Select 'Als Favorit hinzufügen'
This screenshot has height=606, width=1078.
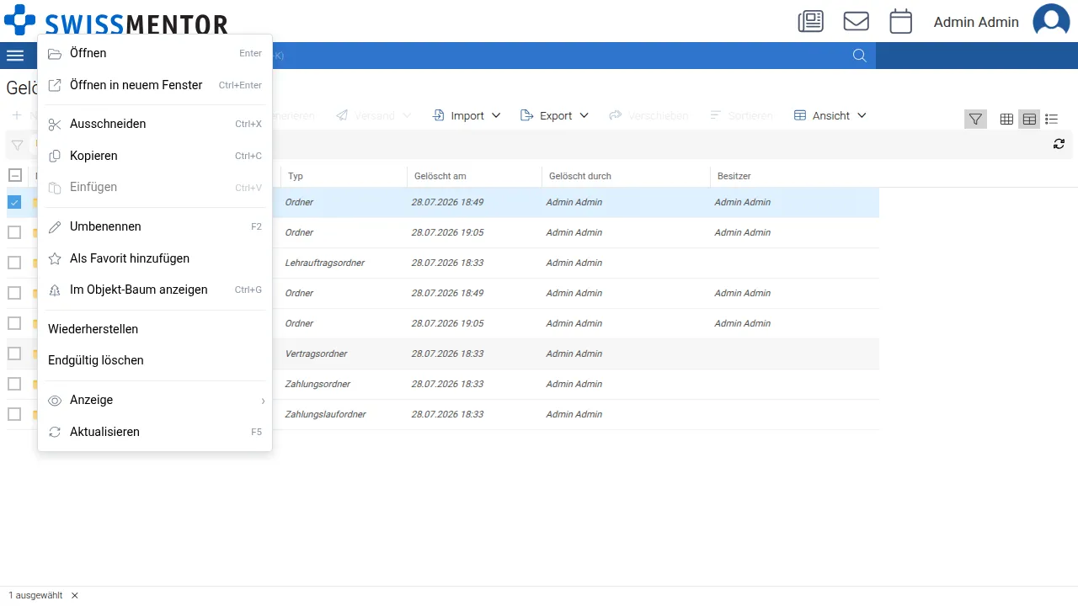click(155, 258)
